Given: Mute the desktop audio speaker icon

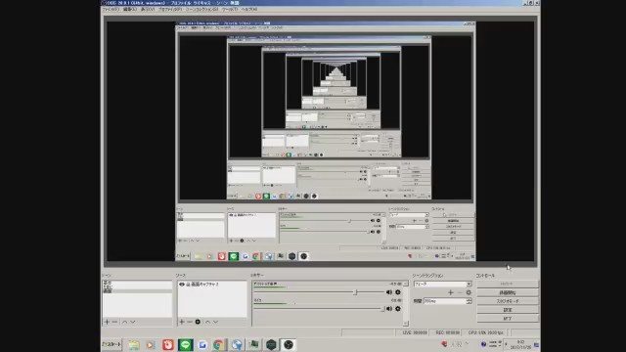Looking at the screenshot, I should (x=389, y=292).
